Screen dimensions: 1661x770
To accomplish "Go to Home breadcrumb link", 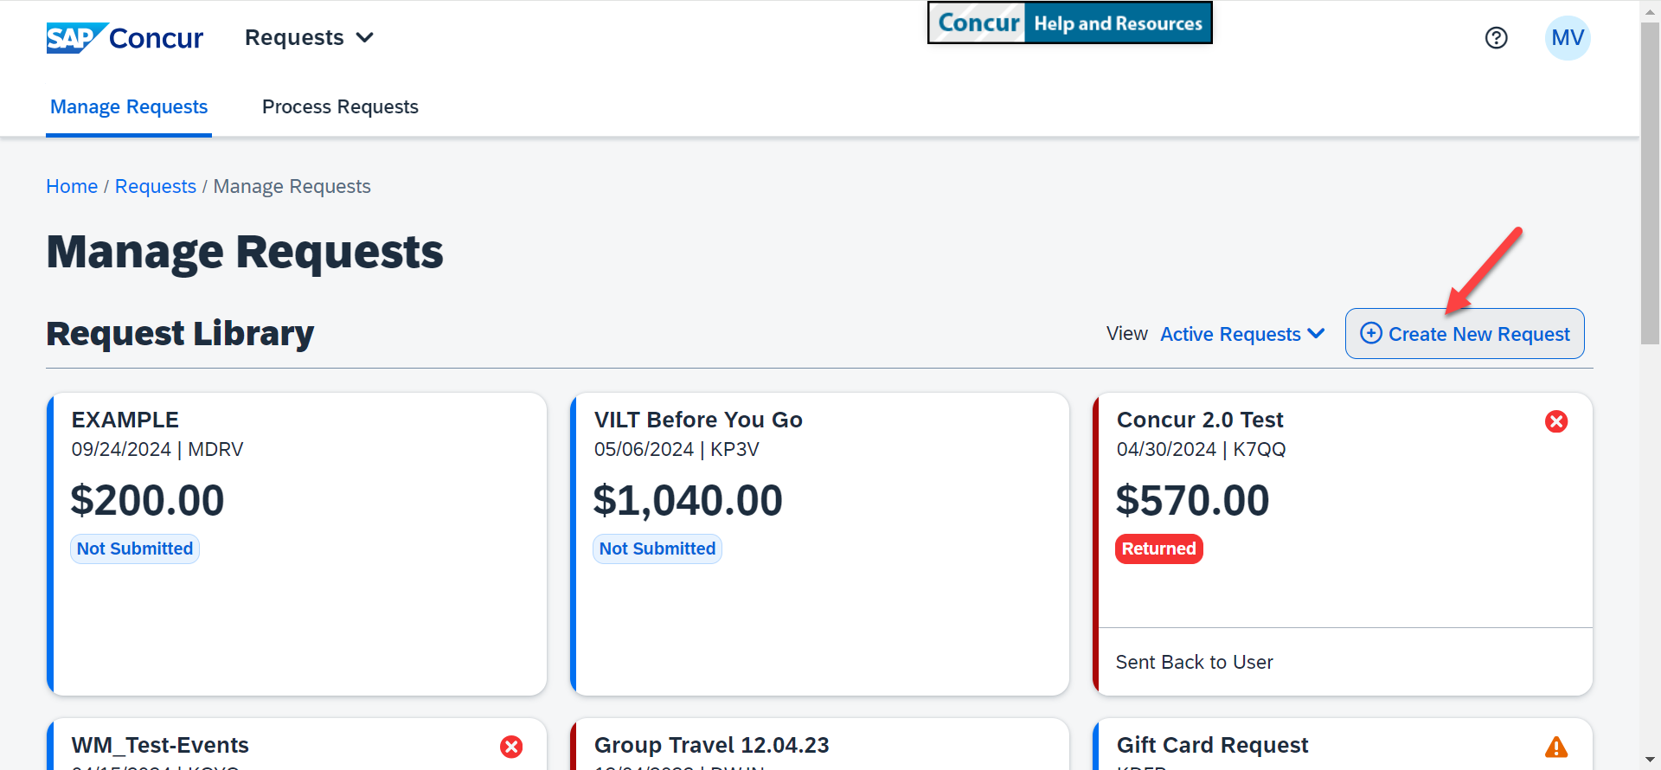I will [72, 187].
